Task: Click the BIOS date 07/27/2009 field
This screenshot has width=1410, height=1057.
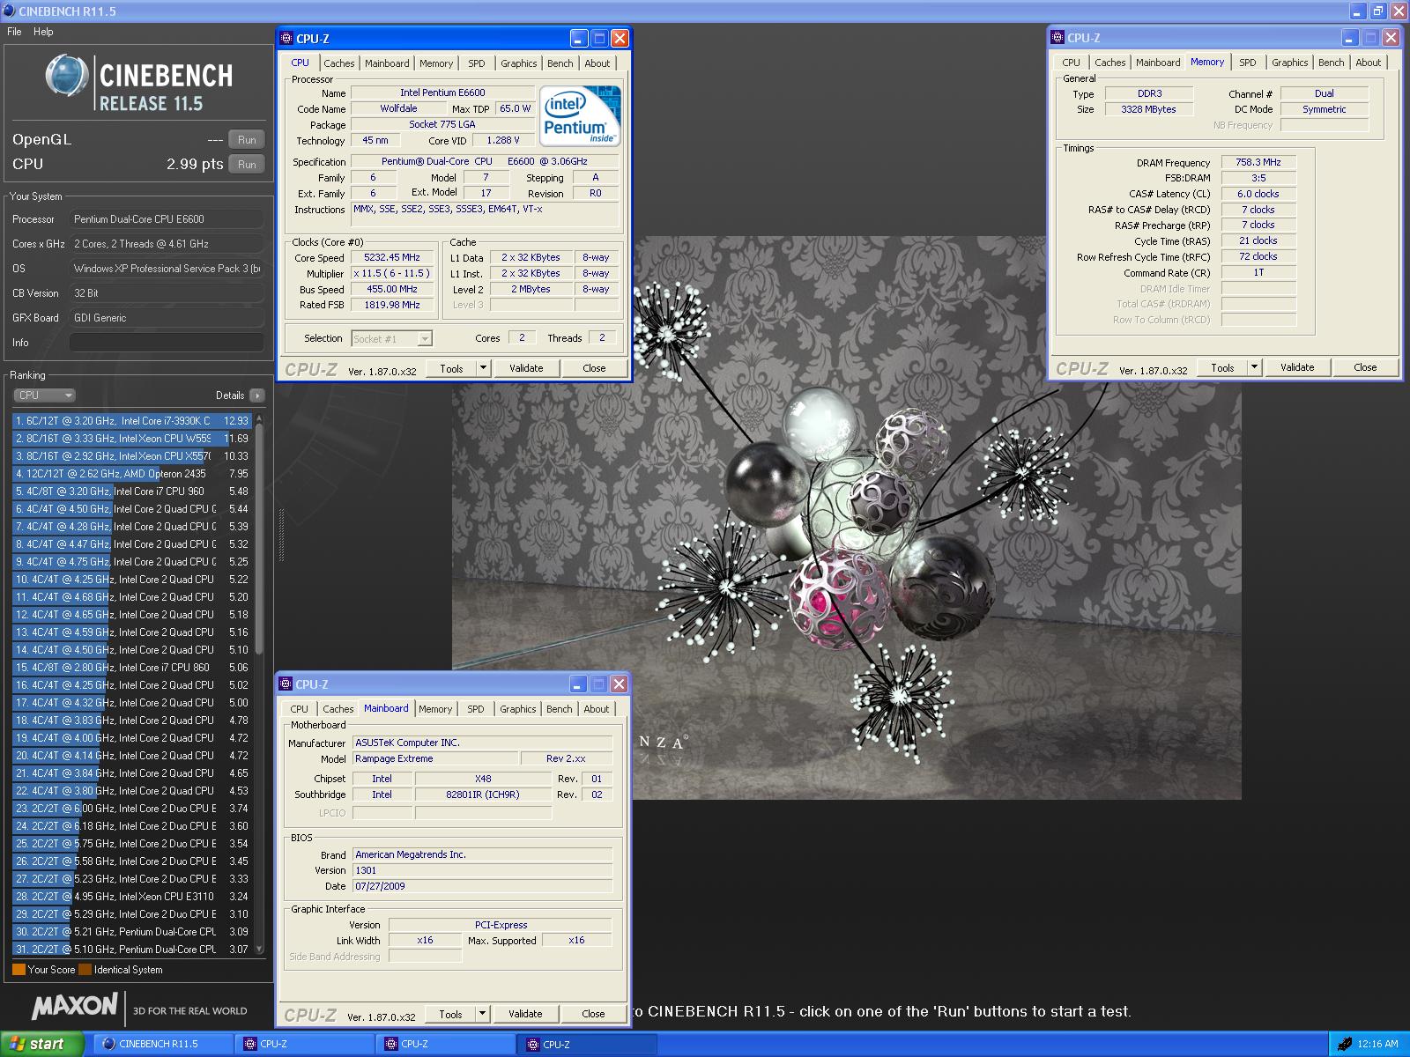Action: pos(482,886)
